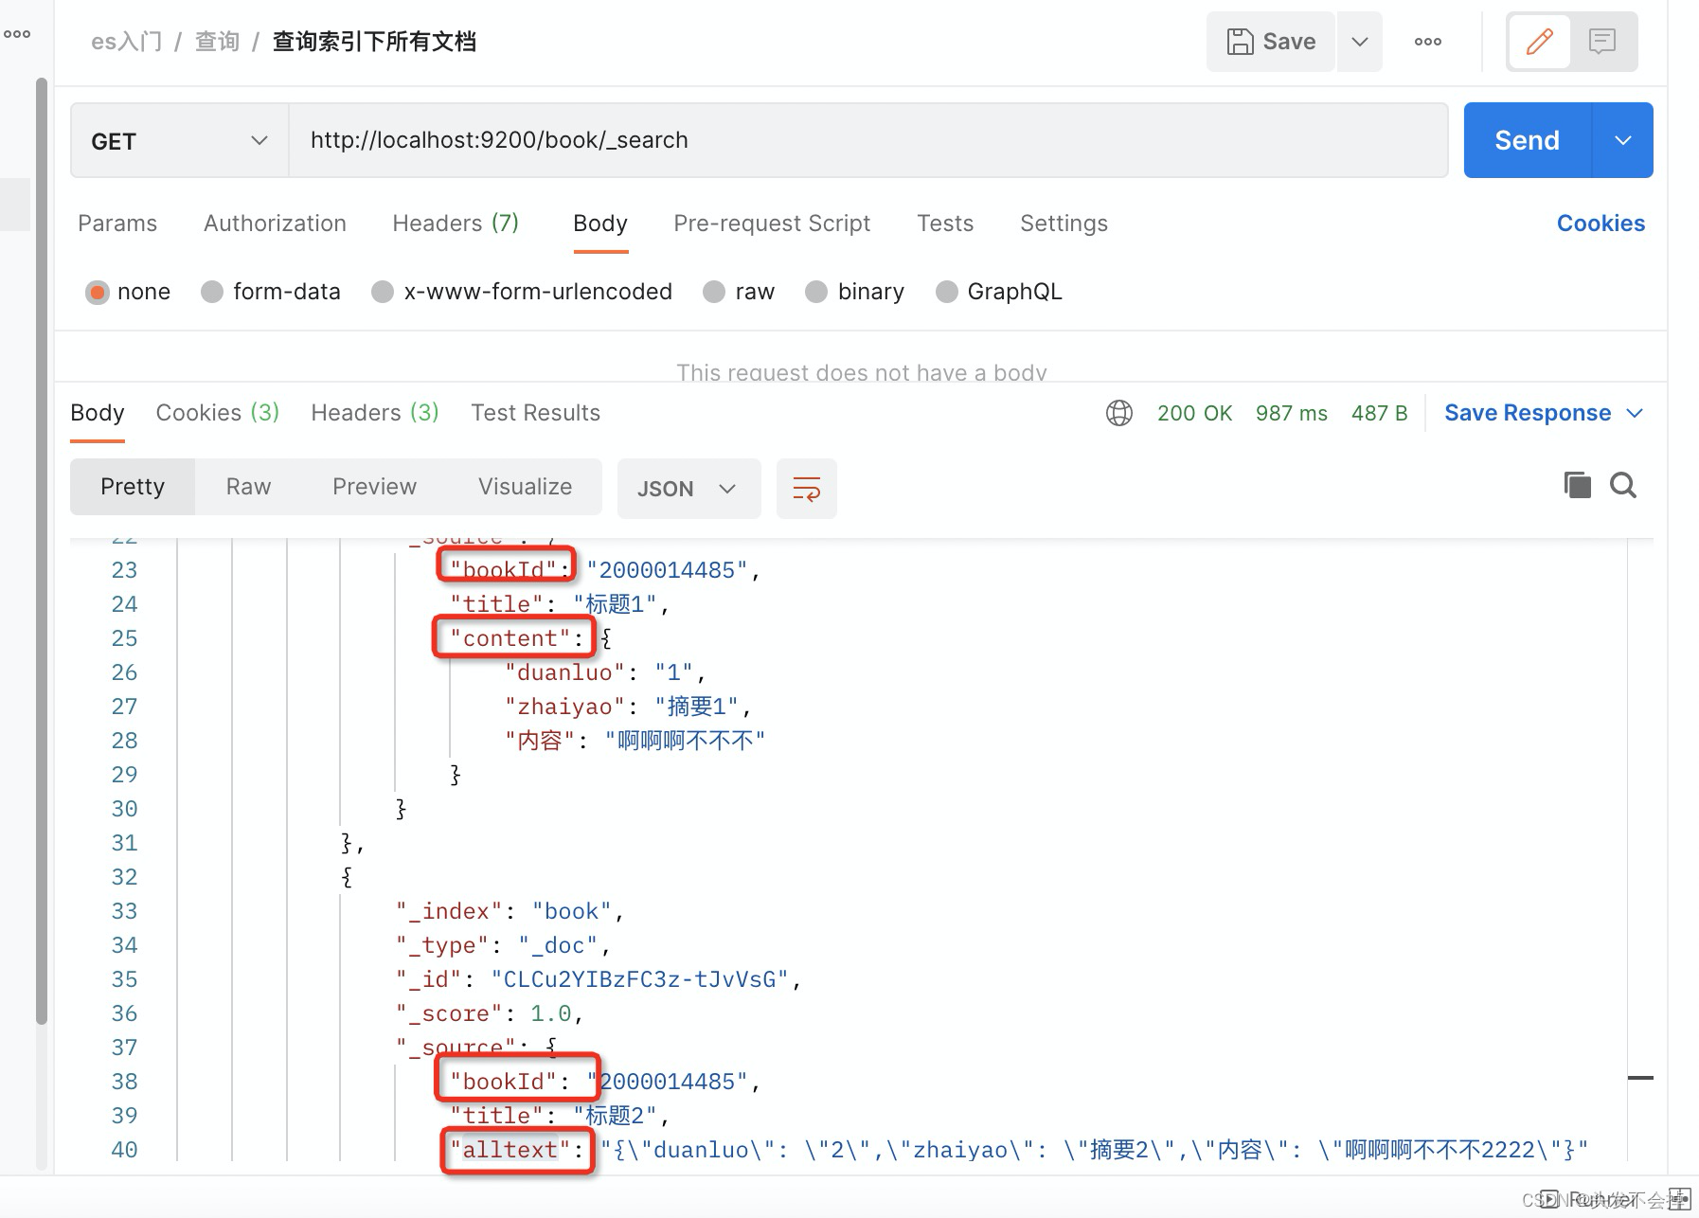The width and height of the screenshot is (1699, 1218).
Task: Open the JSON response format dropdown
Action: [689, 489]
